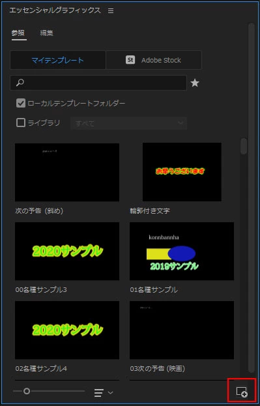Viewport: 260px width, 406px height.
Task: Switch to the 編集 tab
Action: click(x=47, y=33)
